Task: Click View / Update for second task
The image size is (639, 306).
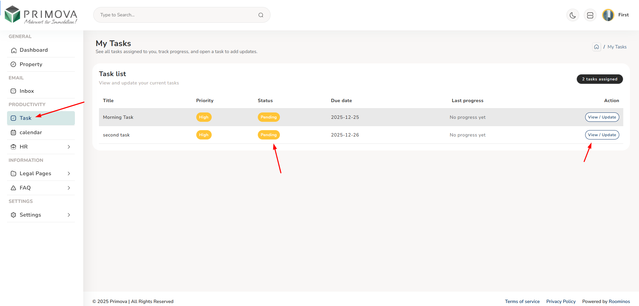Action: pyautogui.click(x=602, y=135)
